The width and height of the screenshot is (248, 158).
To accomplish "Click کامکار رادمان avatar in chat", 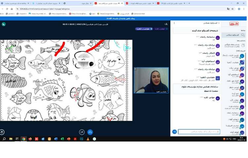I will (x=218, y=54).
